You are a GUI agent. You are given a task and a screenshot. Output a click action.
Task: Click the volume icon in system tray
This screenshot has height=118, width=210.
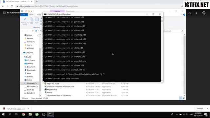187,114
